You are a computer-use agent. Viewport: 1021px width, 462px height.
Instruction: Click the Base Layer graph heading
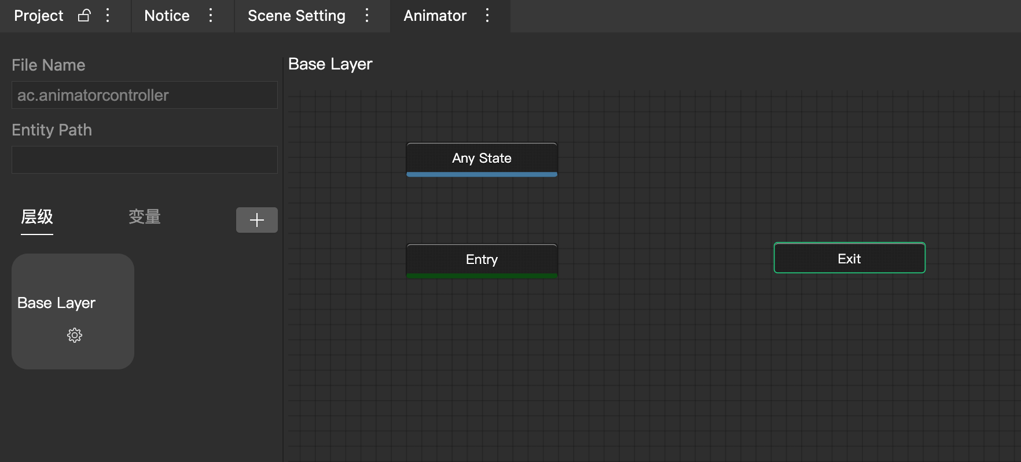tap(330, 64)
